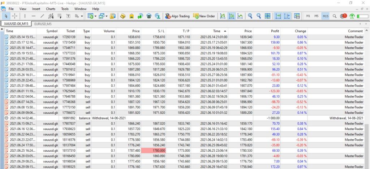Toggle Algo Trading on or off

coord(177,16)
